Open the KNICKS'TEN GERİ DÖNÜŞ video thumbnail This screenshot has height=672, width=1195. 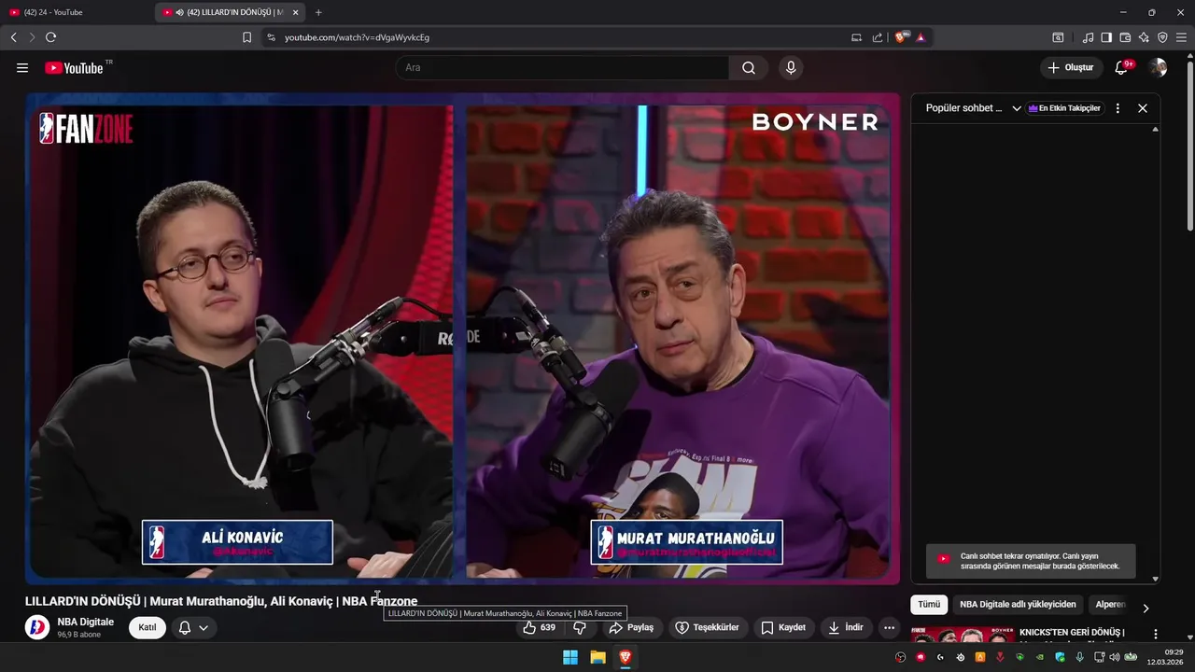[x=962, y=635]
